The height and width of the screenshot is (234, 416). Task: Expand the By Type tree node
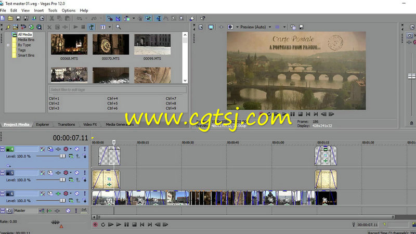pos(8,45)
